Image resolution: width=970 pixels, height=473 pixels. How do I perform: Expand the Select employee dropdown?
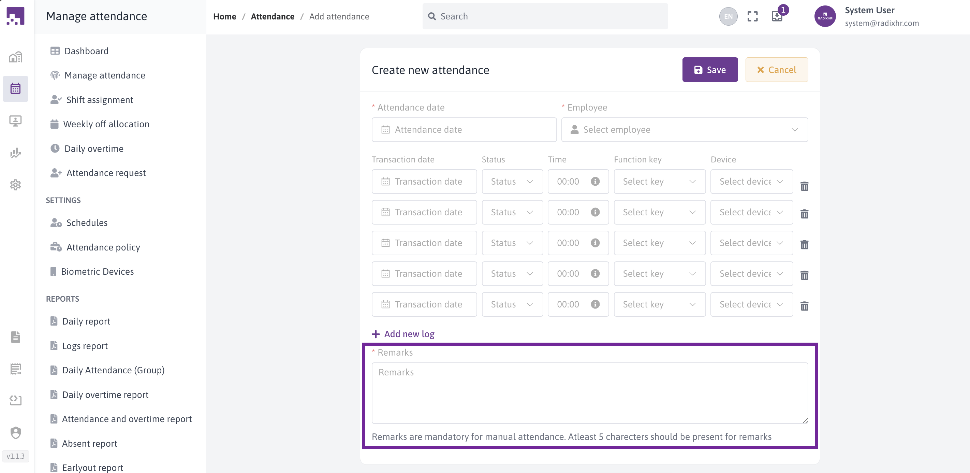(x=684, y=130)
